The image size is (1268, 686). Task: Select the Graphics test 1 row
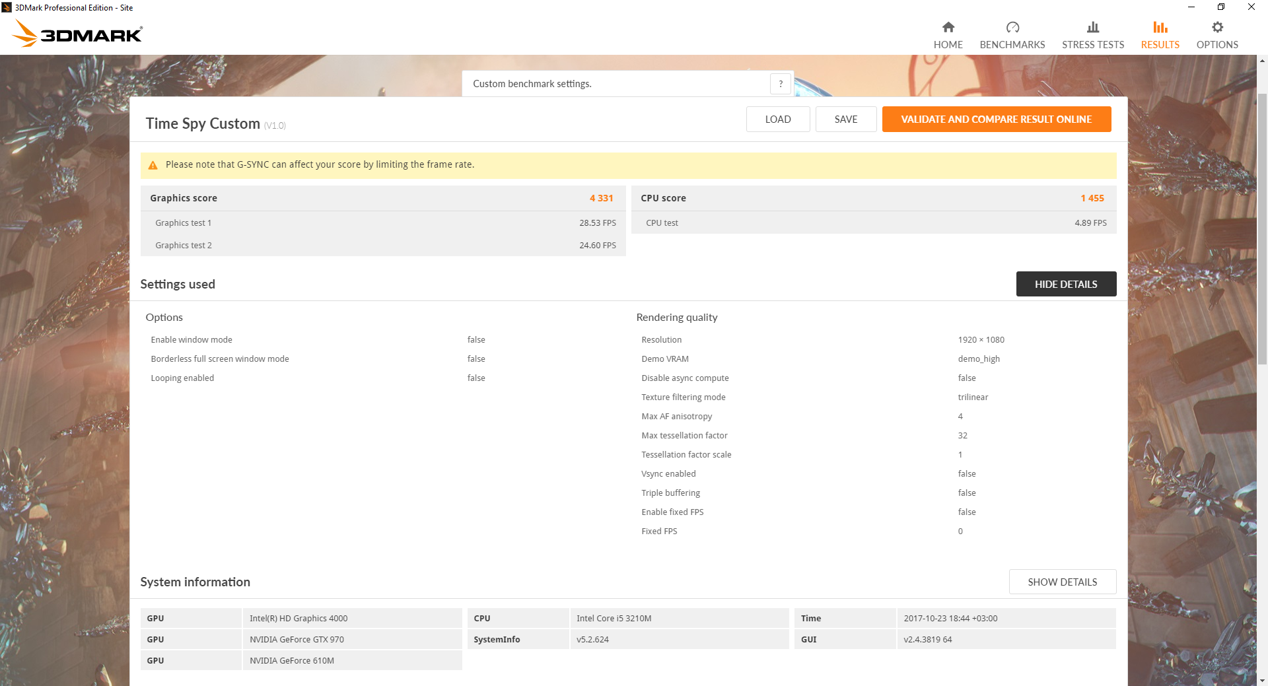383,223
